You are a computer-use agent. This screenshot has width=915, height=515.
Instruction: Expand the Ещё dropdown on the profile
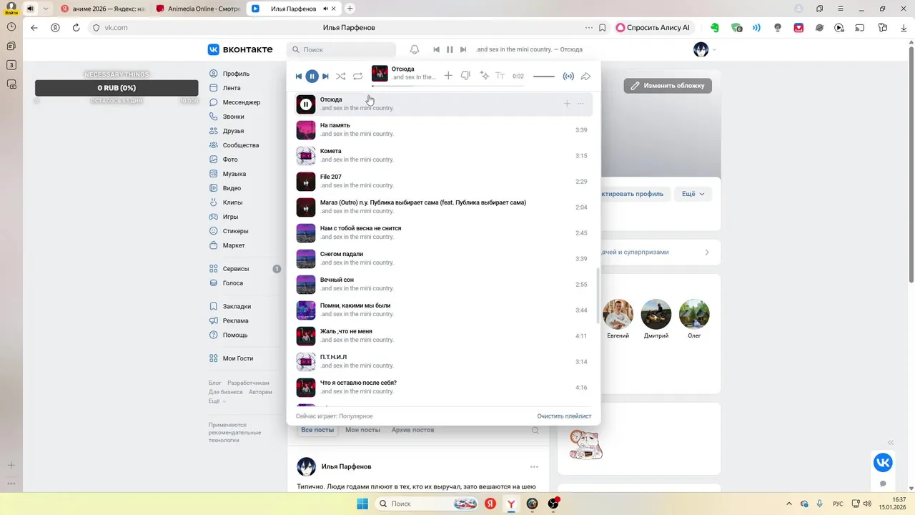[693, 194]
